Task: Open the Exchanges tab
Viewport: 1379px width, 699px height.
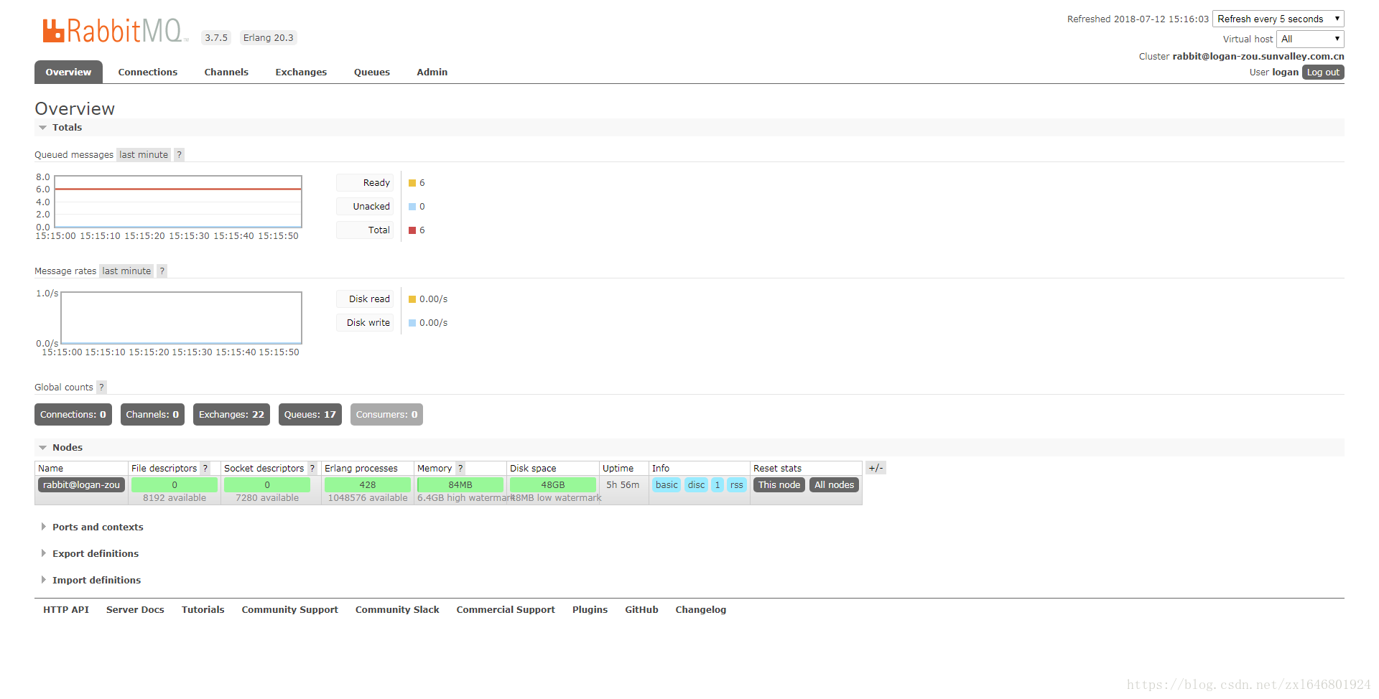Action: click(x=301, y=72)
